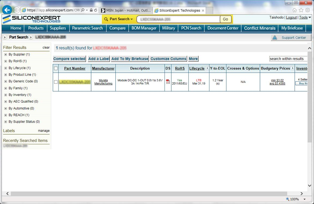Expand the By Family filter
The image size is (314, 204).
(6, 88)
